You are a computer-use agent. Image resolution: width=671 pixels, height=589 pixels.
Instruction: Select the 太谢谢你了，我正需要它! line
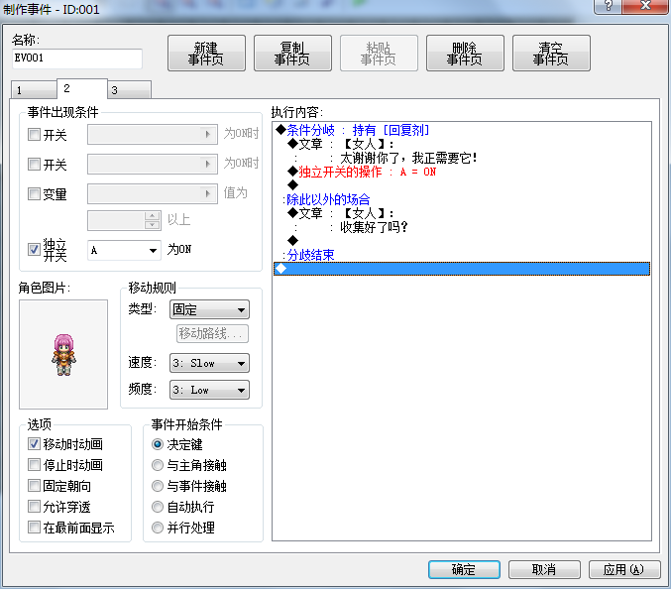click(x=461, y=158)
